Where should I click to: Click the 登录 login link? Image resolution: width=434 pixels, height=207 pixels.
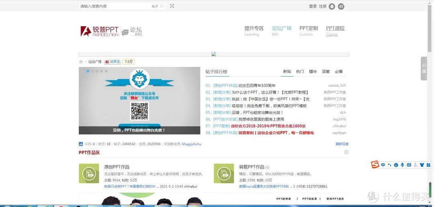[313, 6]
